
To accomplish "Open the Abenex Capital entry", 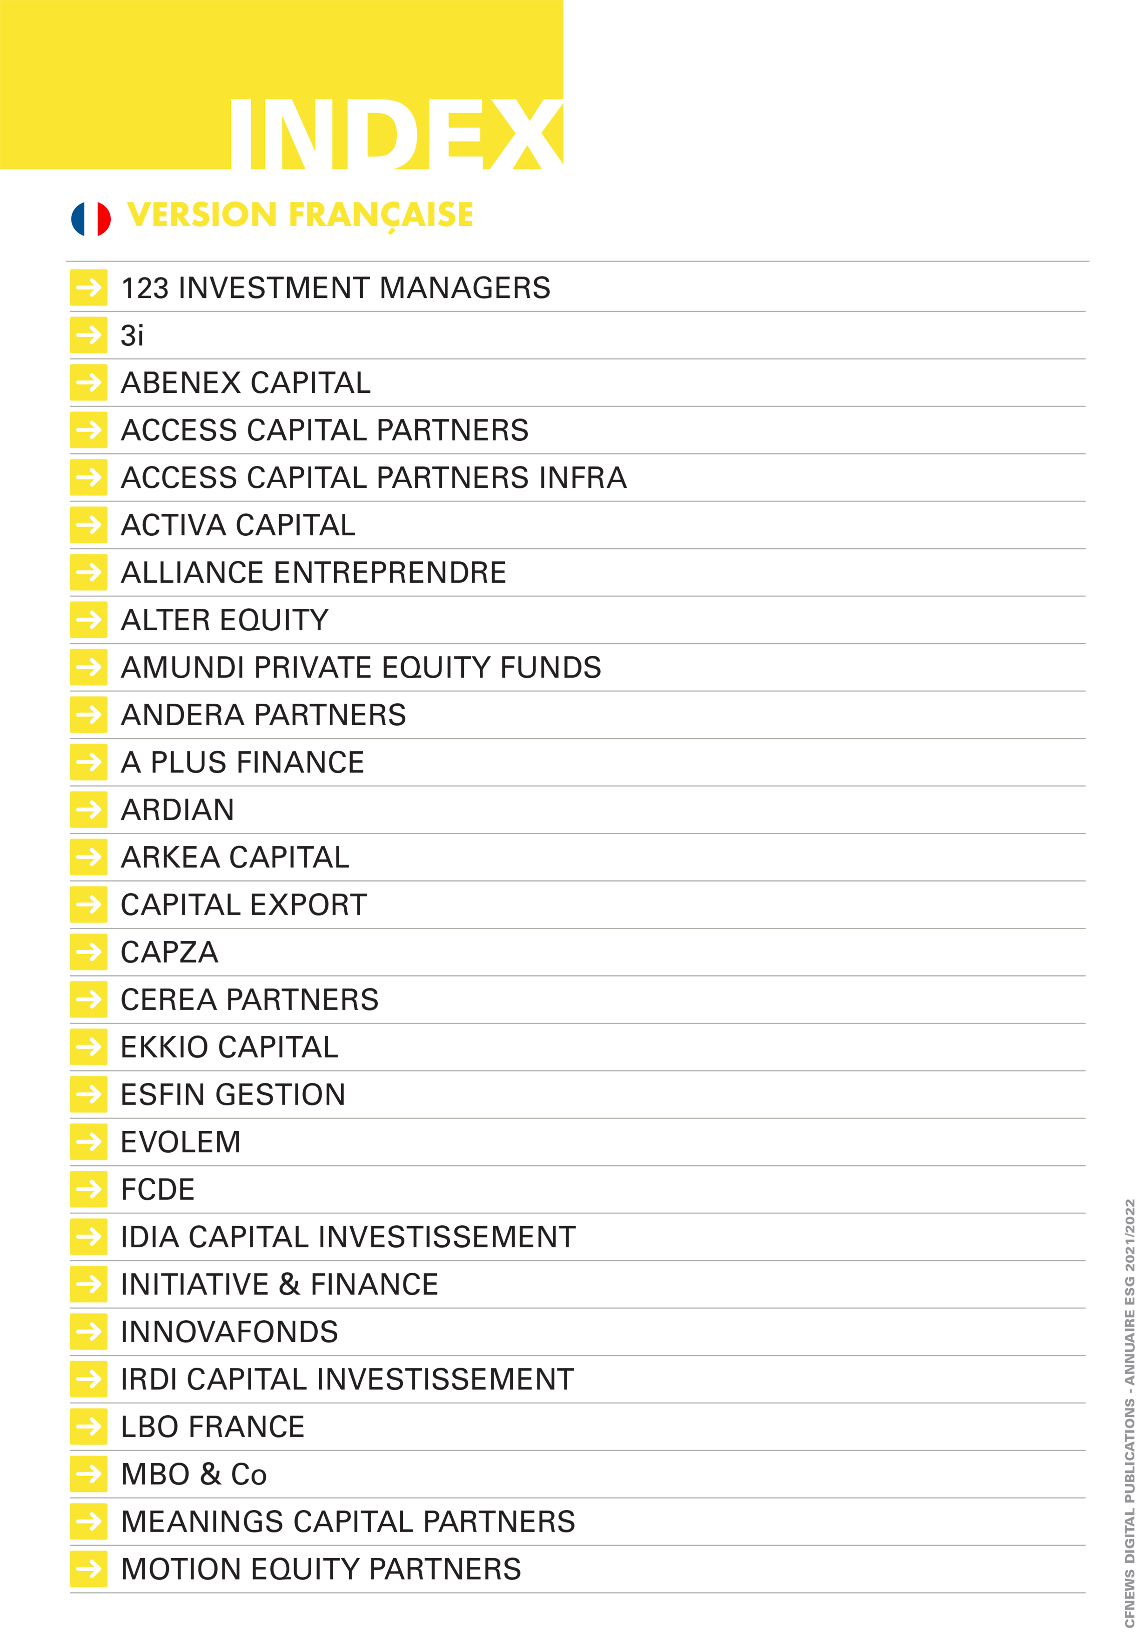I will (x=246, y=383).
